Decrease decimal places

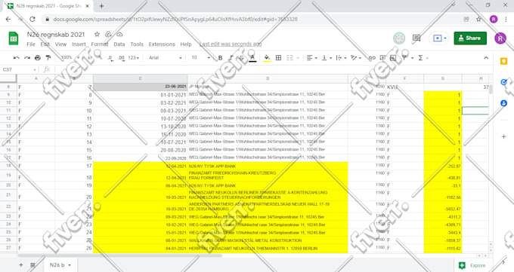(110, 58)
